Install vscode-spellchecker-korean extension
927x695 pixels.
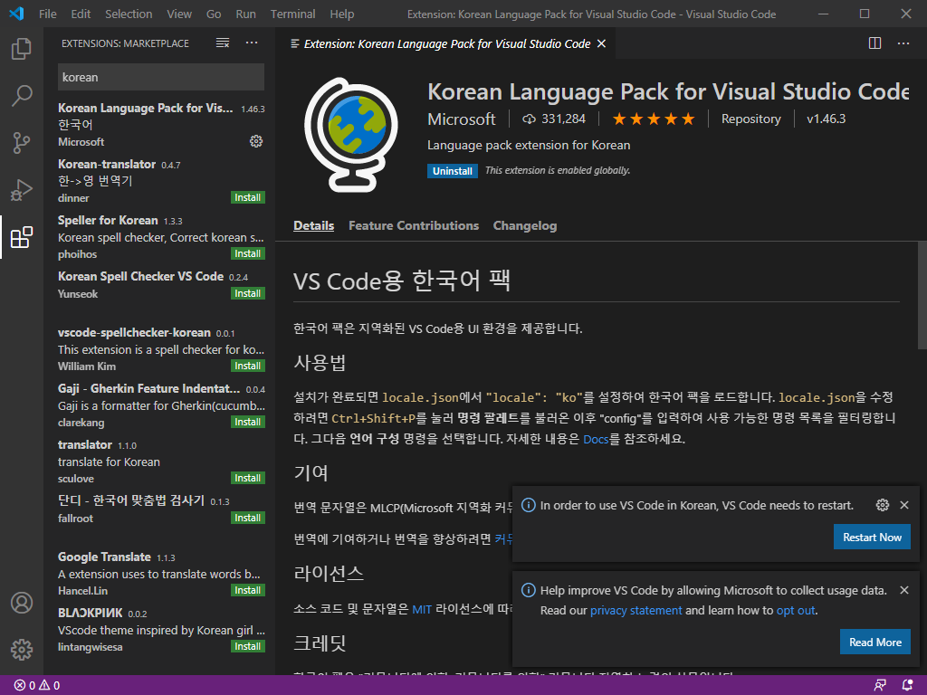248,366
